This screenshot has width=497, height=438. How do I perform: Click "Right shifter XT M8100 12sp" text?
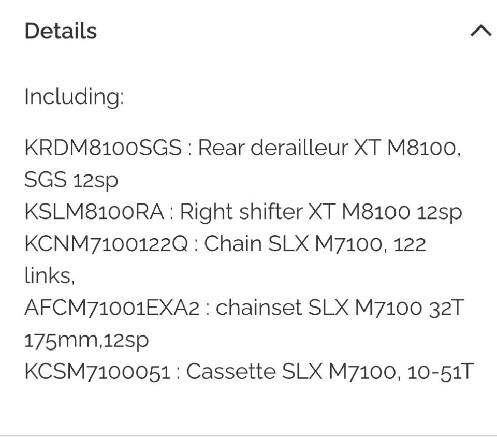click(321, 212)
